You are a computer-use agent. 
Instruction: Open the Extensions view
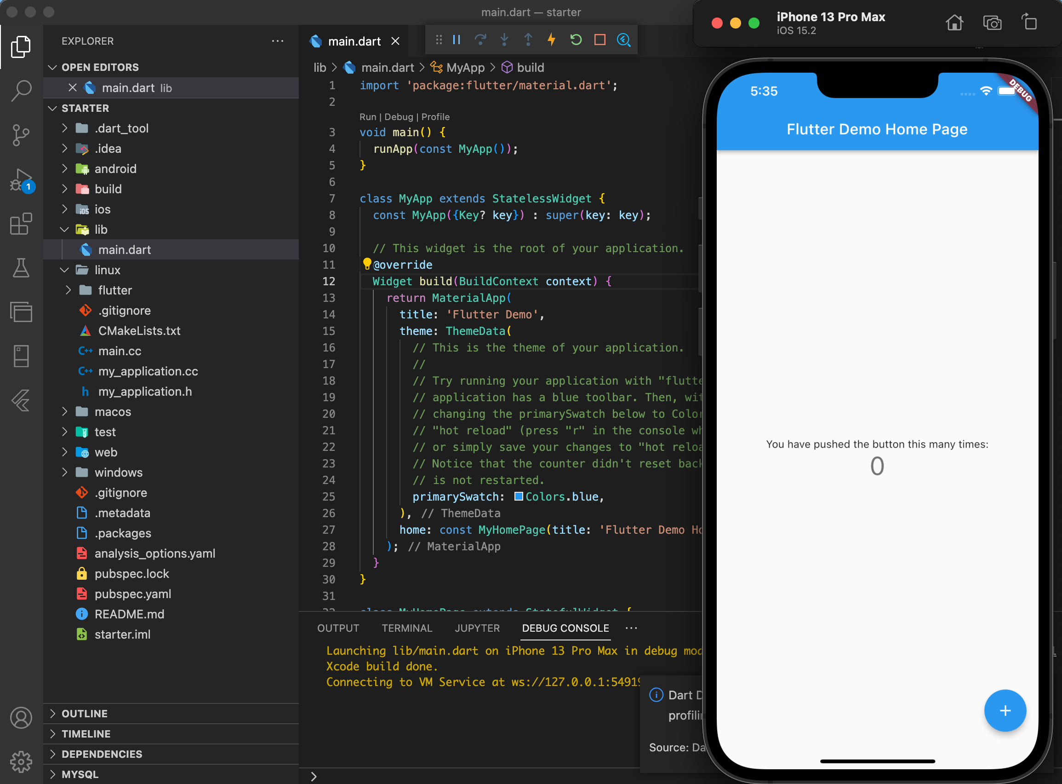21,224
